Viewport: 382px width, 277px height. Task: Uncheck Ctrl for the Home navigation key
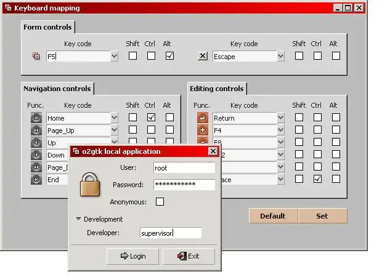point(151,118)
